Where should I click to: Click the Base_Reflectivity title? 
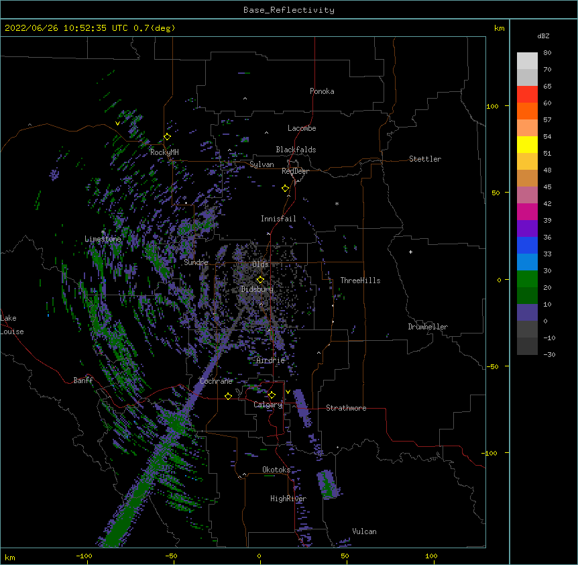point(289,10)
